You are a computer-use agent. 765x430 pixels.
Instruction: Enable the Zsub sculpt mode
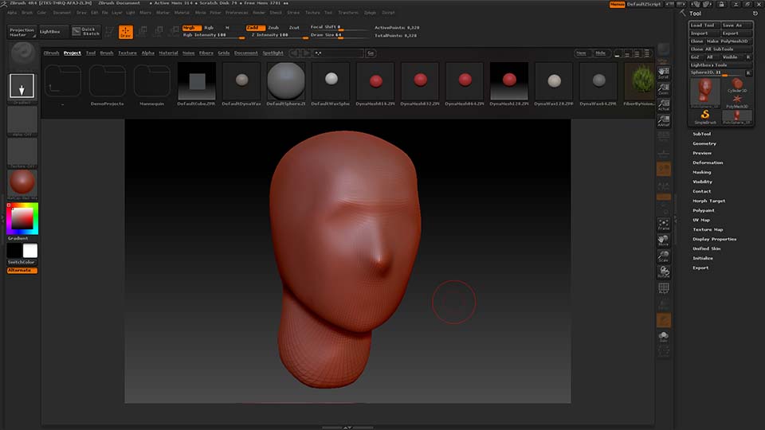[x=273, y=27]
